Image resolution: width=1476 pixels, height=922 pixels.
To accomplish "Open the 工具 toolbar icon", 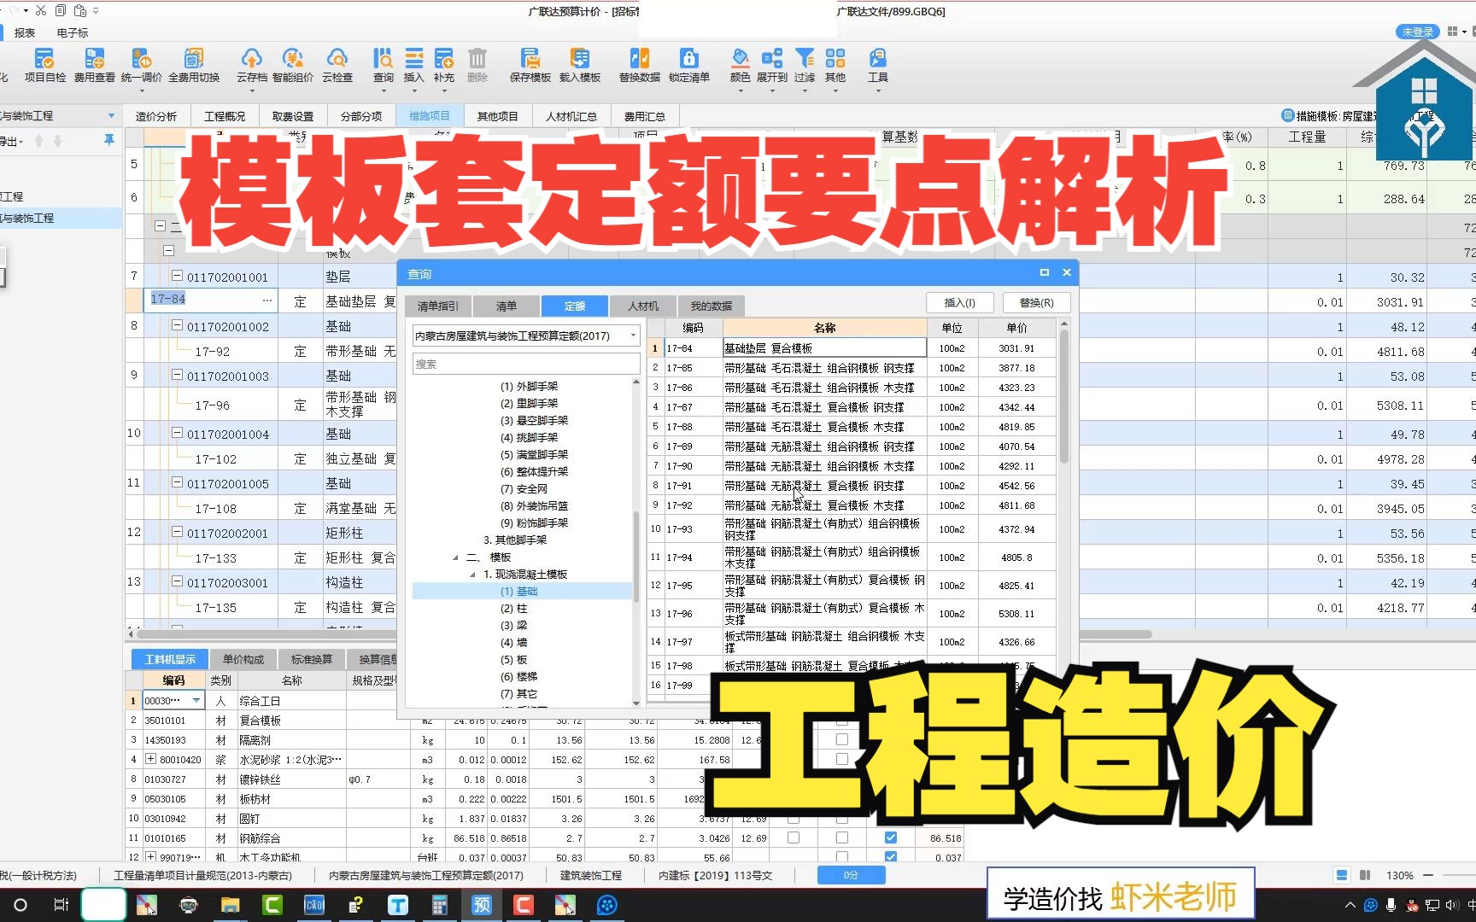I will point(878,66).
